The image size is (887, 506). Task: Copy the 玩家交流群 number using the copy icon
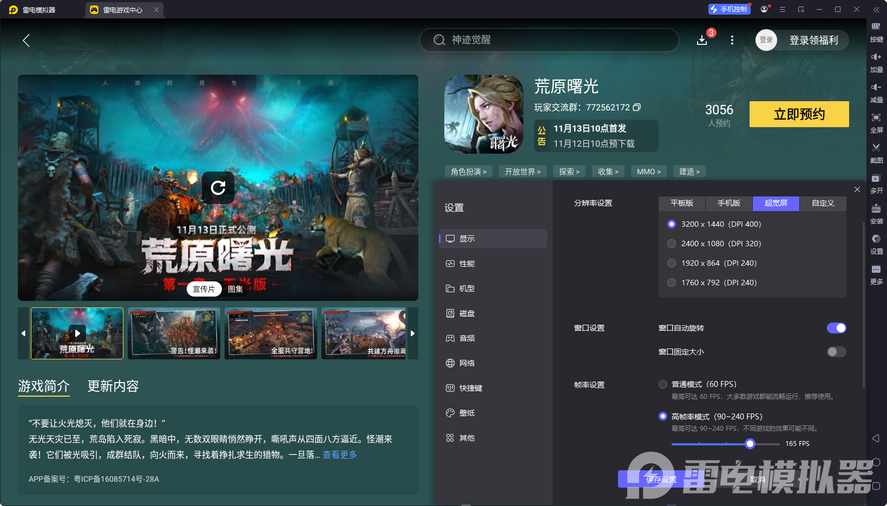coord(637,107)
